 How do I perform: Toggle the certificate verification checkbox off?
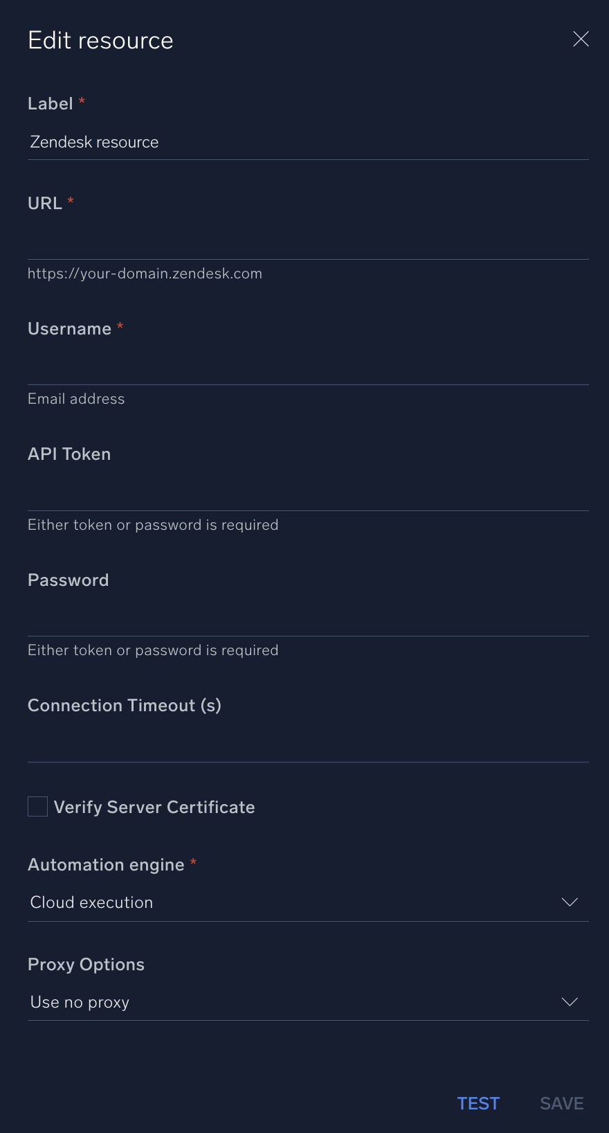click(x=37, y=806)
